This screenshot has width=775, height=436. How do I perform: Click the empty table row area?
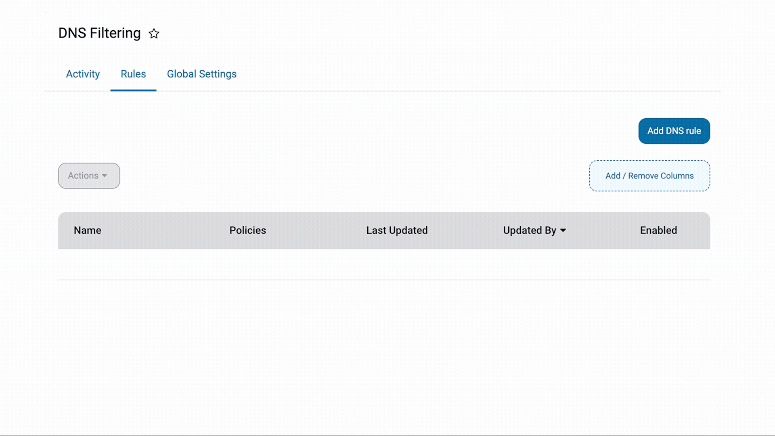pos(383,264)
